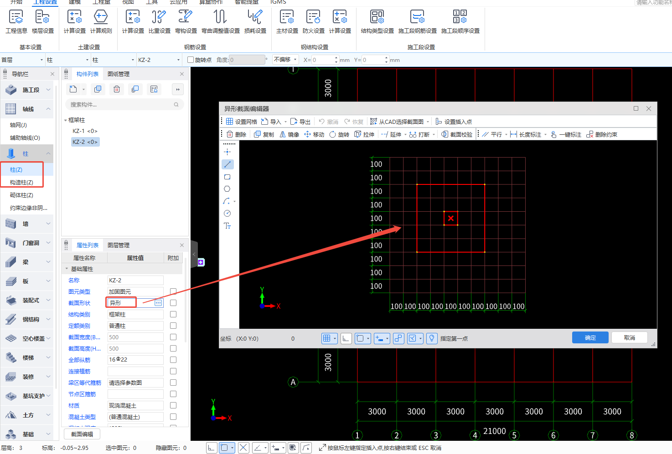Collapse the 基础属性 property group
The image size is (672, 454).
coord(67,269)
